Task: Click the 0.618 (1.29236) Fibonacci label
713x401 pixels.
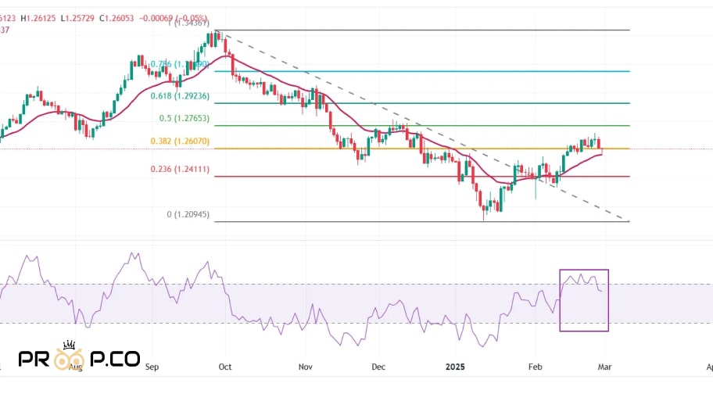Action: tap(180, 96)
